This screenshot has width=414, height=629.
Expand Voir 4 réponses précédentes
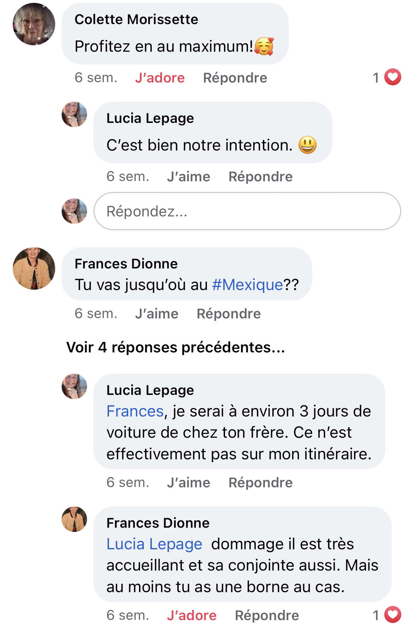click(x=176, y=347)
